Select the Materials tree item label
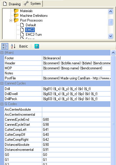The image size is (116, 165). [26, 11]
